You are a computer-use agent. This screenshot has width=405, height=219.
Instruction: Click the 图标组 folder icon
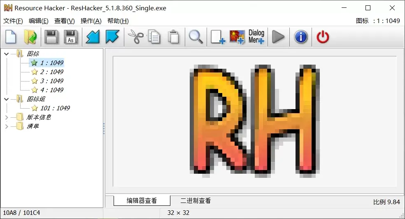[20, 99]
